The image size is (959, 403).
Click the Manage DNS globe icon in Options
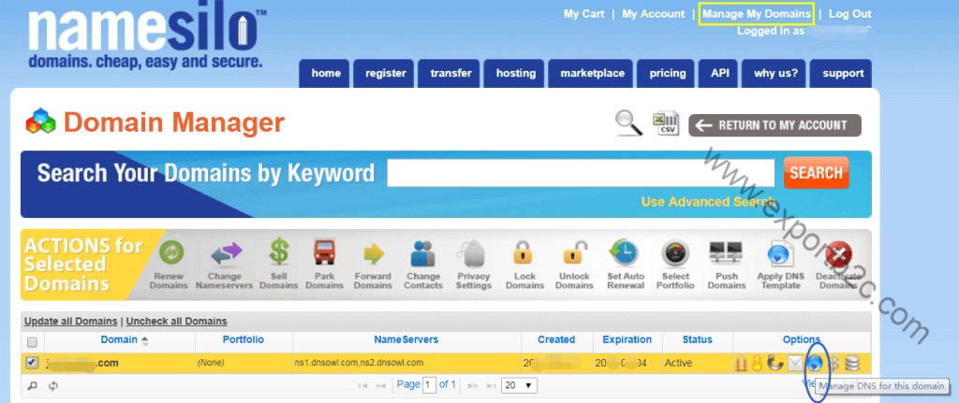[x=813, y=363]
